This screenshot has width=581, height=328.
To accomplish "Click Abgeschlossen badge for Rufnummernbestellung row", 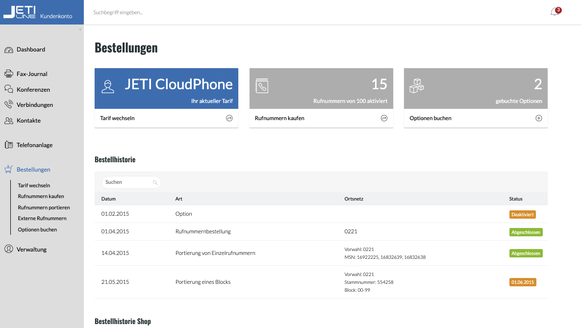I will click(x=526, y=232).
